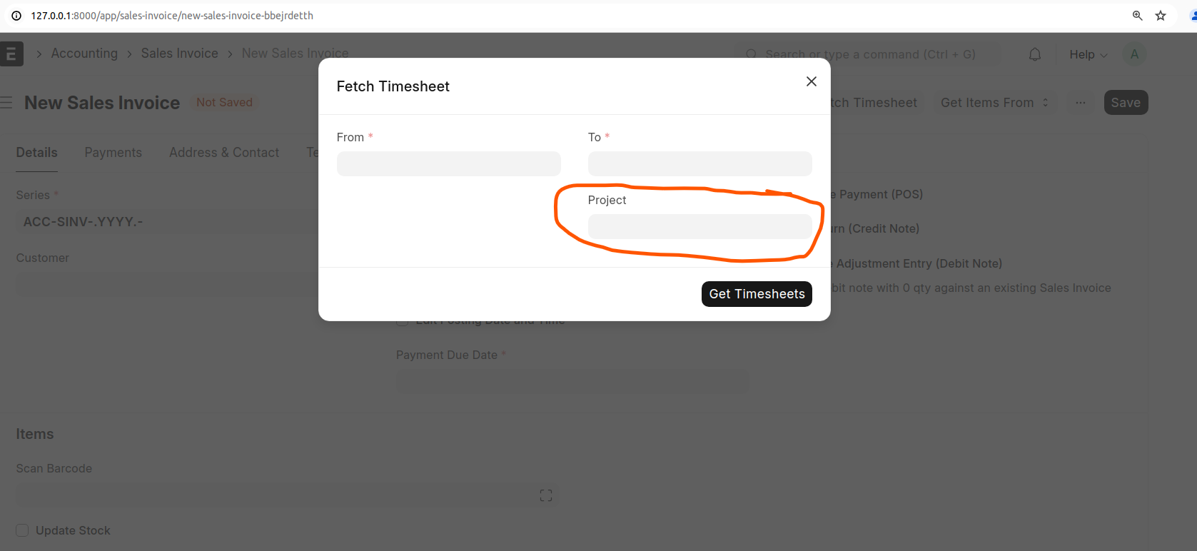Click the sidebar toggle hamburger icon
Screen dimensions: 1197x551
tap(6, 103)
